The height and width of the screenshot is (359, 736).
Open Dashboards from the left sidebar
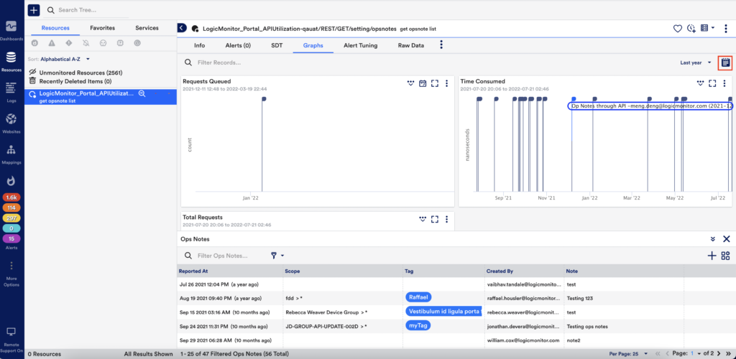click(11, 29)
